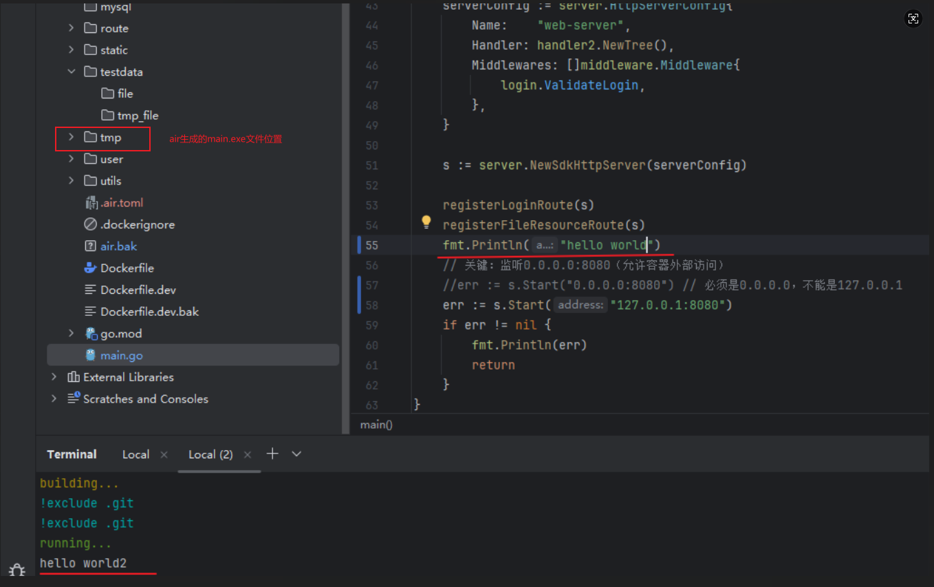The image size is (934, 587).
Task: Click the yellow lightbulb quick-fix icon
Action: (x=426, y=222)
